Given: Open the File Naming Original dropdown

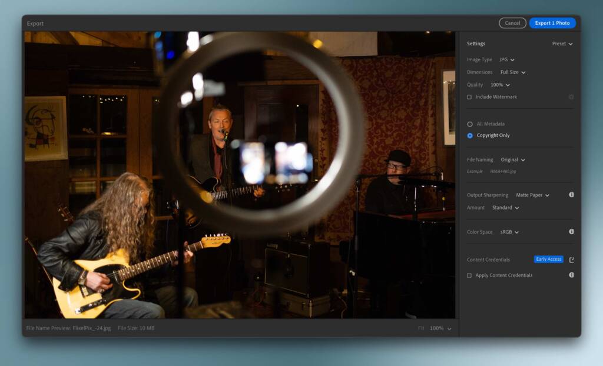Looking at the screenshot, I should pyautogui.click(x=513, y=159).
